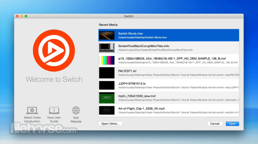Minimize the Switch window with yellow button

point(22,16)
